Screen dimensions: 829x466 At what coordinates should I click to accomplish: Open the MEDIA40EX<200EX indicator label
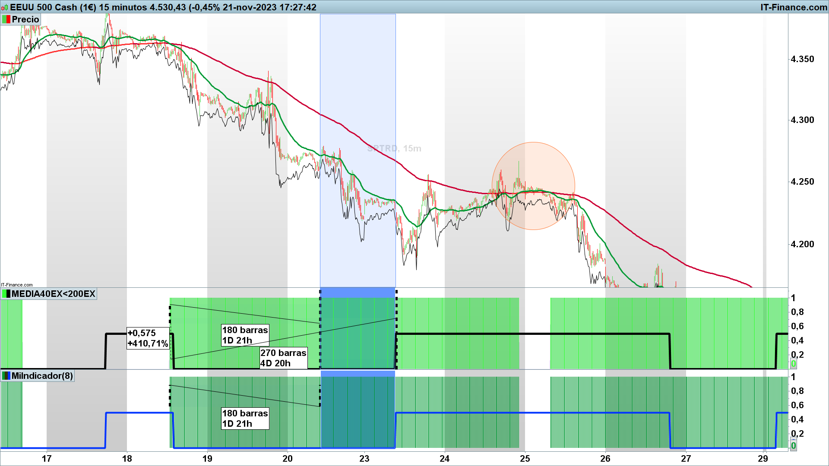click(x=53, y=294)
